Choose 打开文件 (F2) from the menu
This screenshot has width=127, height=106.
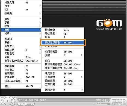pos(21,2)
